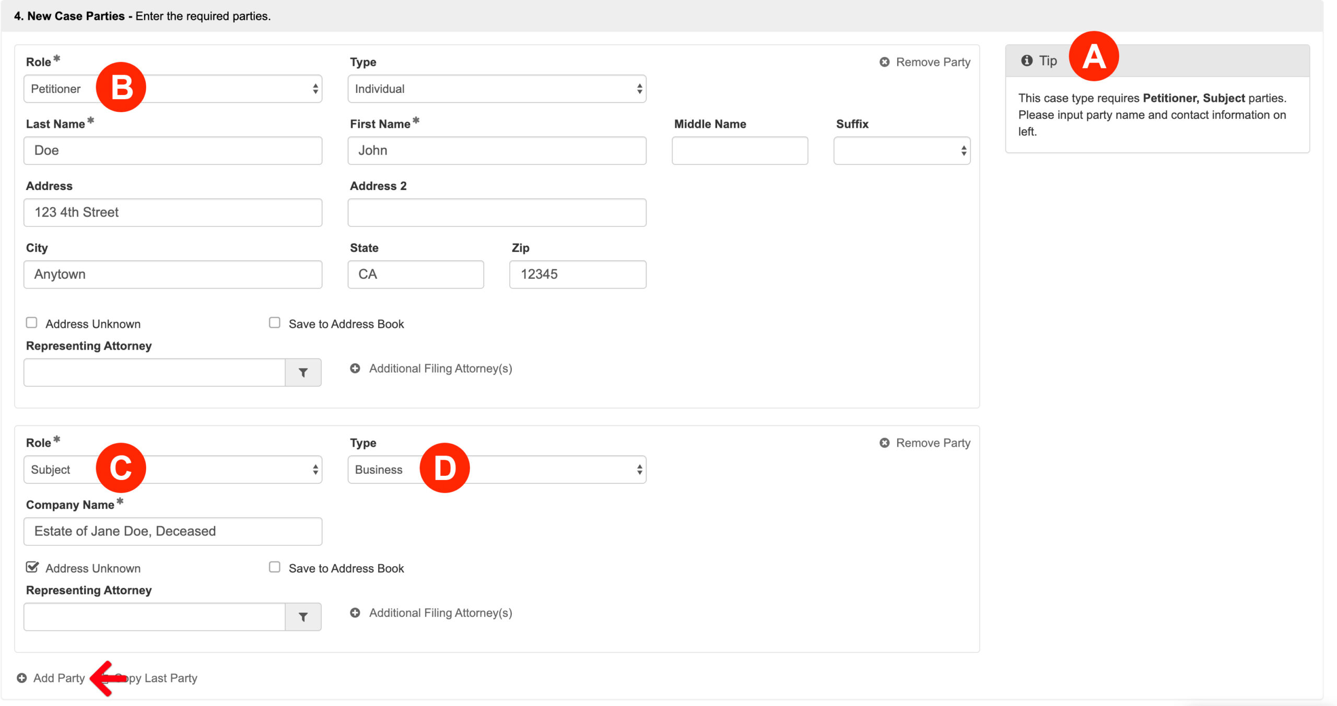Open the Suffix dropdown
1337x706 pixels.
coord(902,151)
